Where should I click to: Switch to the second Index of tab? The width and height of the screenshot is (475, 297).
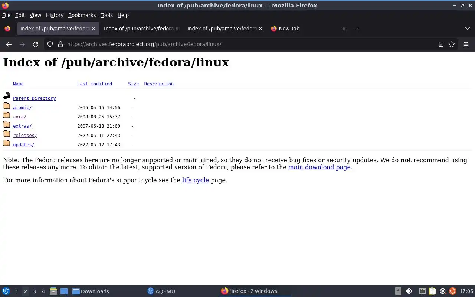click(x=141, y=29)
